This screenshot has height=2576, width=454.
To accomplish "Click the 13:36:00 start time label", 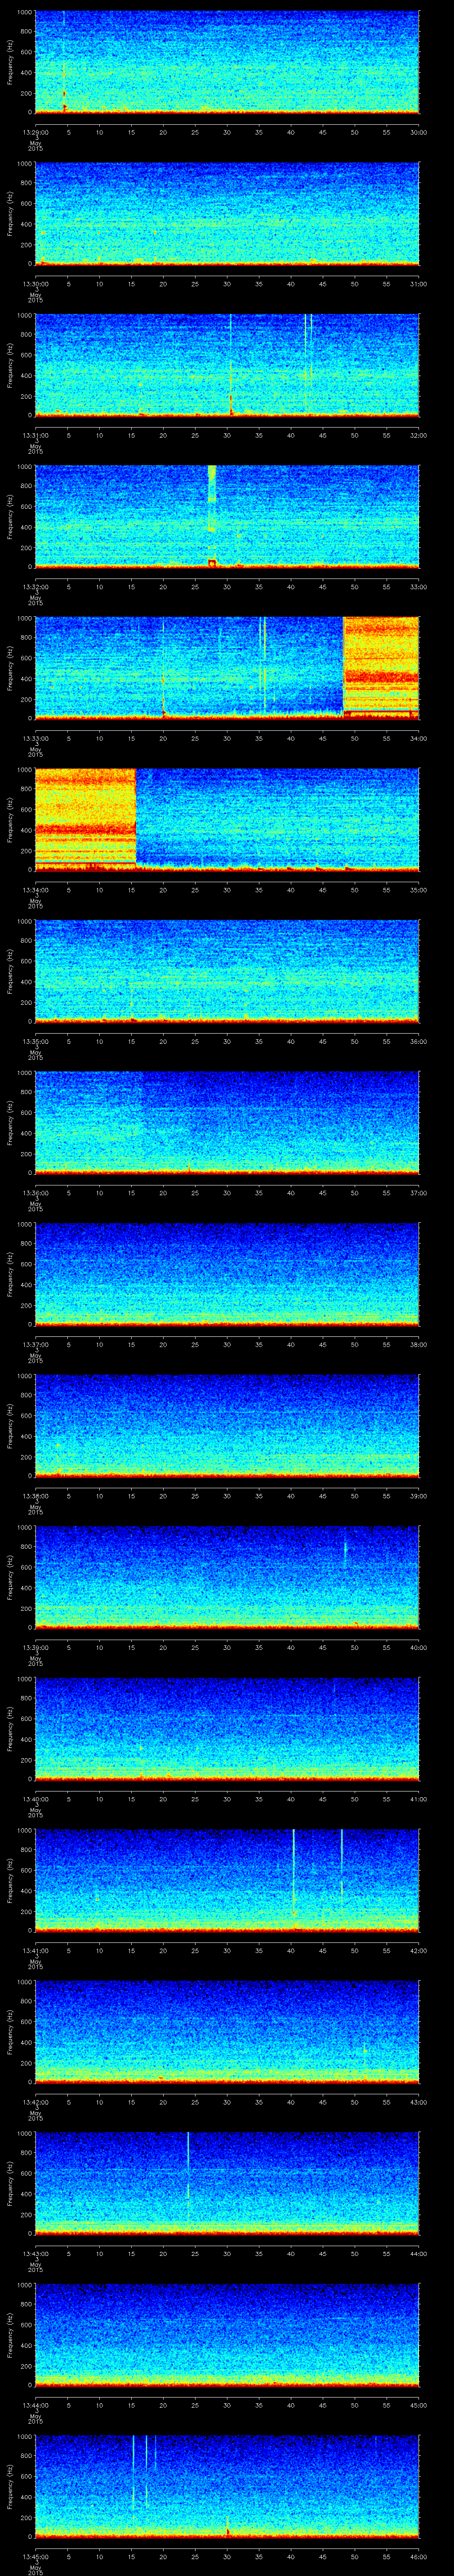I will point(35,1193).
